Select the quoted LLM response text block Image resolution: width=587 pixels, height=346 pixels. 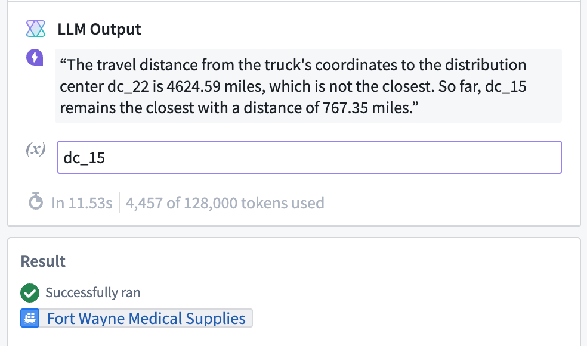pos(308,86)
